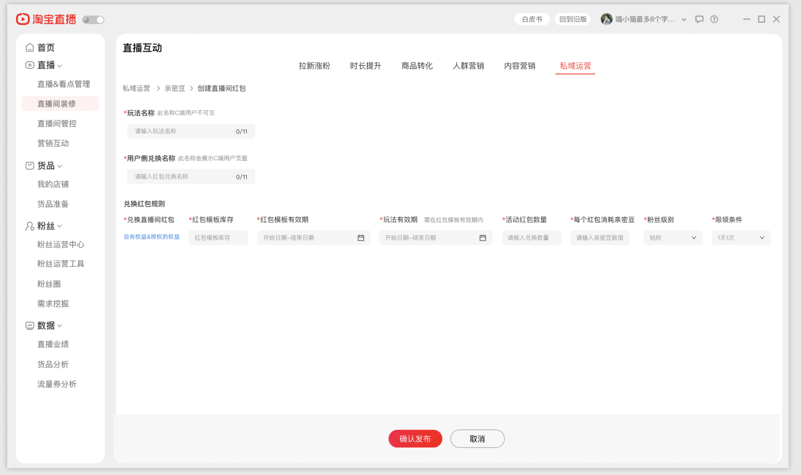This screenshot has width=801, height=475.
Task: Collapse the 直播 section in the sidebar
Action: coord(60,65)
